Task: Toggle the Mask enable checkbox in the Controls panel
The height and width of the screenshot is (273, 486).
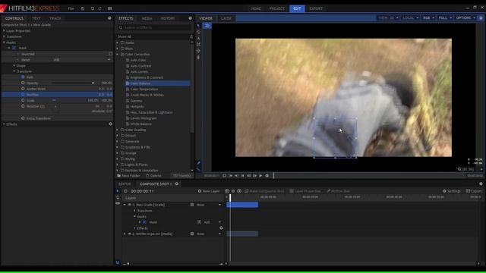Action: pos(14,48)
